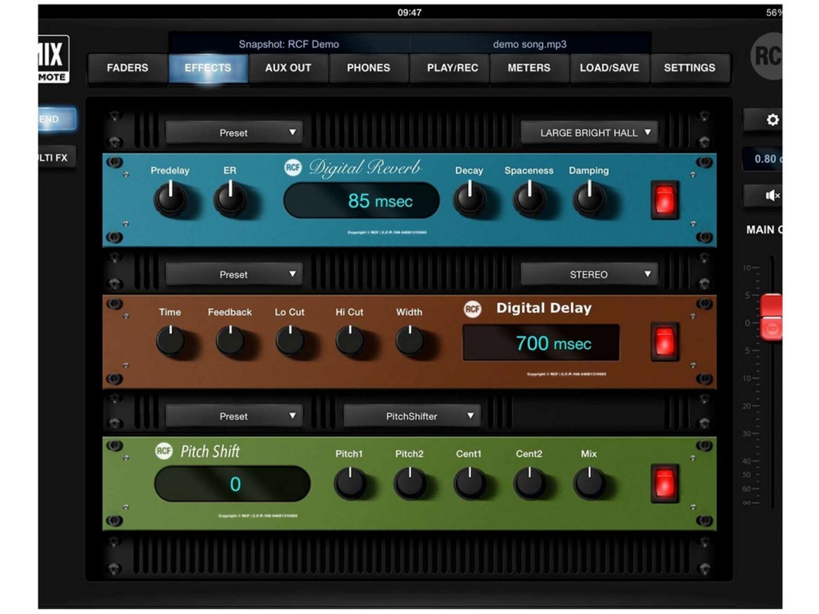Image resolution: width=819 pixels, height=614 pixels.
Task: Open the gear settings icon on right panel
Action: coord(771,120)
